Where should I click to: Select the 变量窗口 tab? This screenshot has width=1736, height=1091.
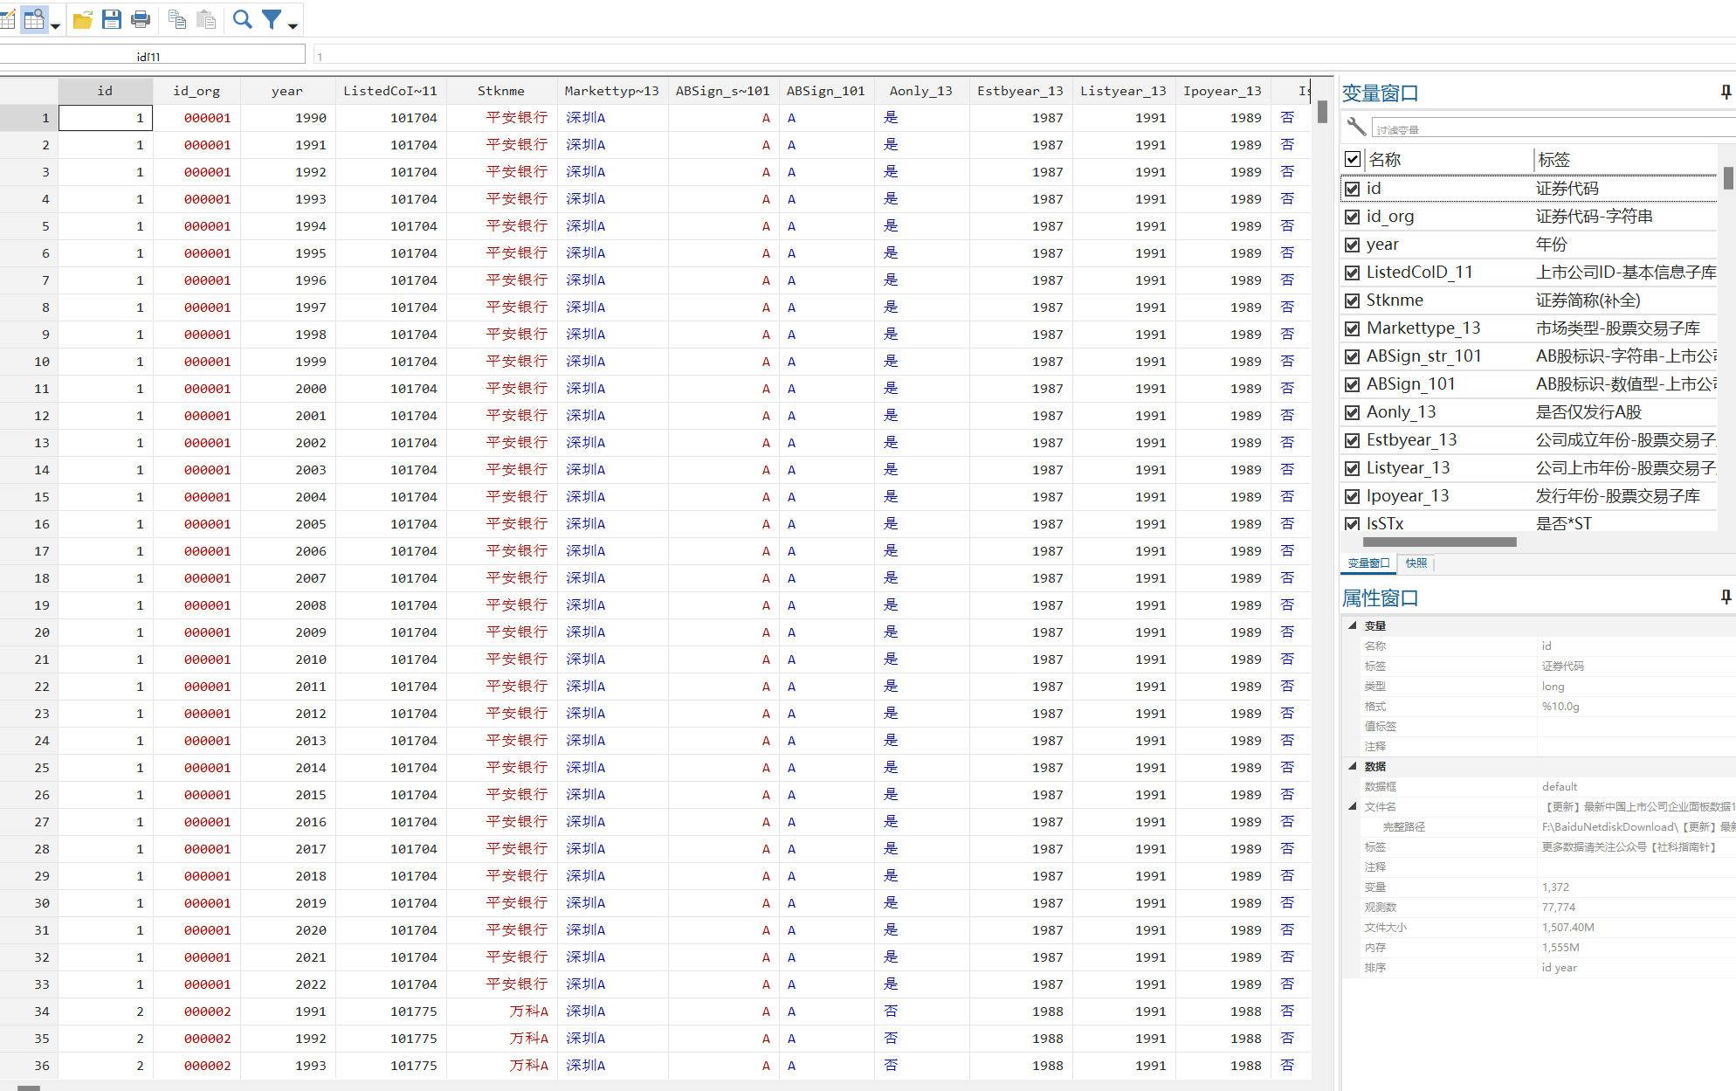(1368, 563)
